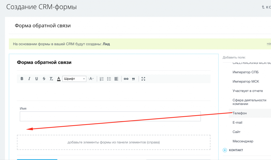Open the font size dropdown

point(91,79)
